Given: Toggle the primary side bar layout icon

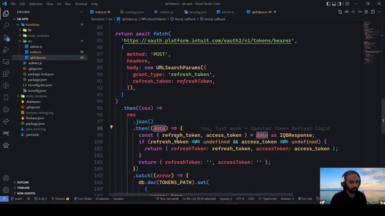Looking at the screenshot, I should (328, 4).
